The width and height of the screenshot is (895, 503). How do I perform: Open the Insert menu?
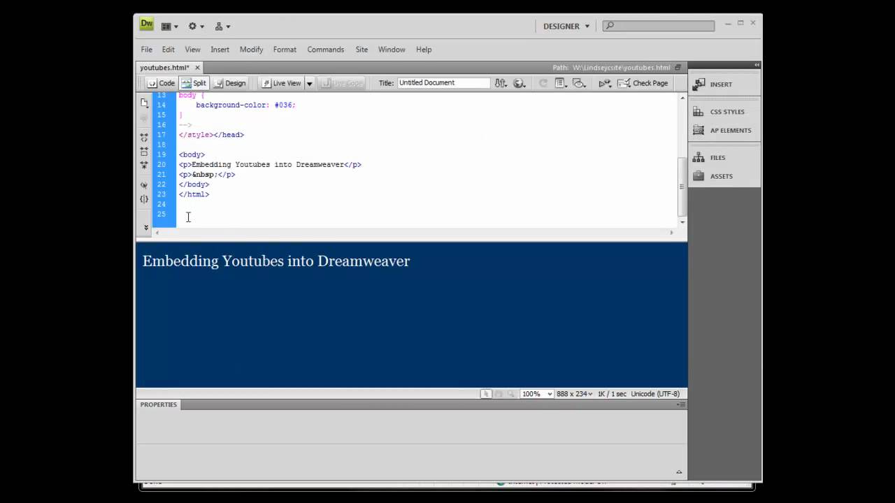point(220,50)
